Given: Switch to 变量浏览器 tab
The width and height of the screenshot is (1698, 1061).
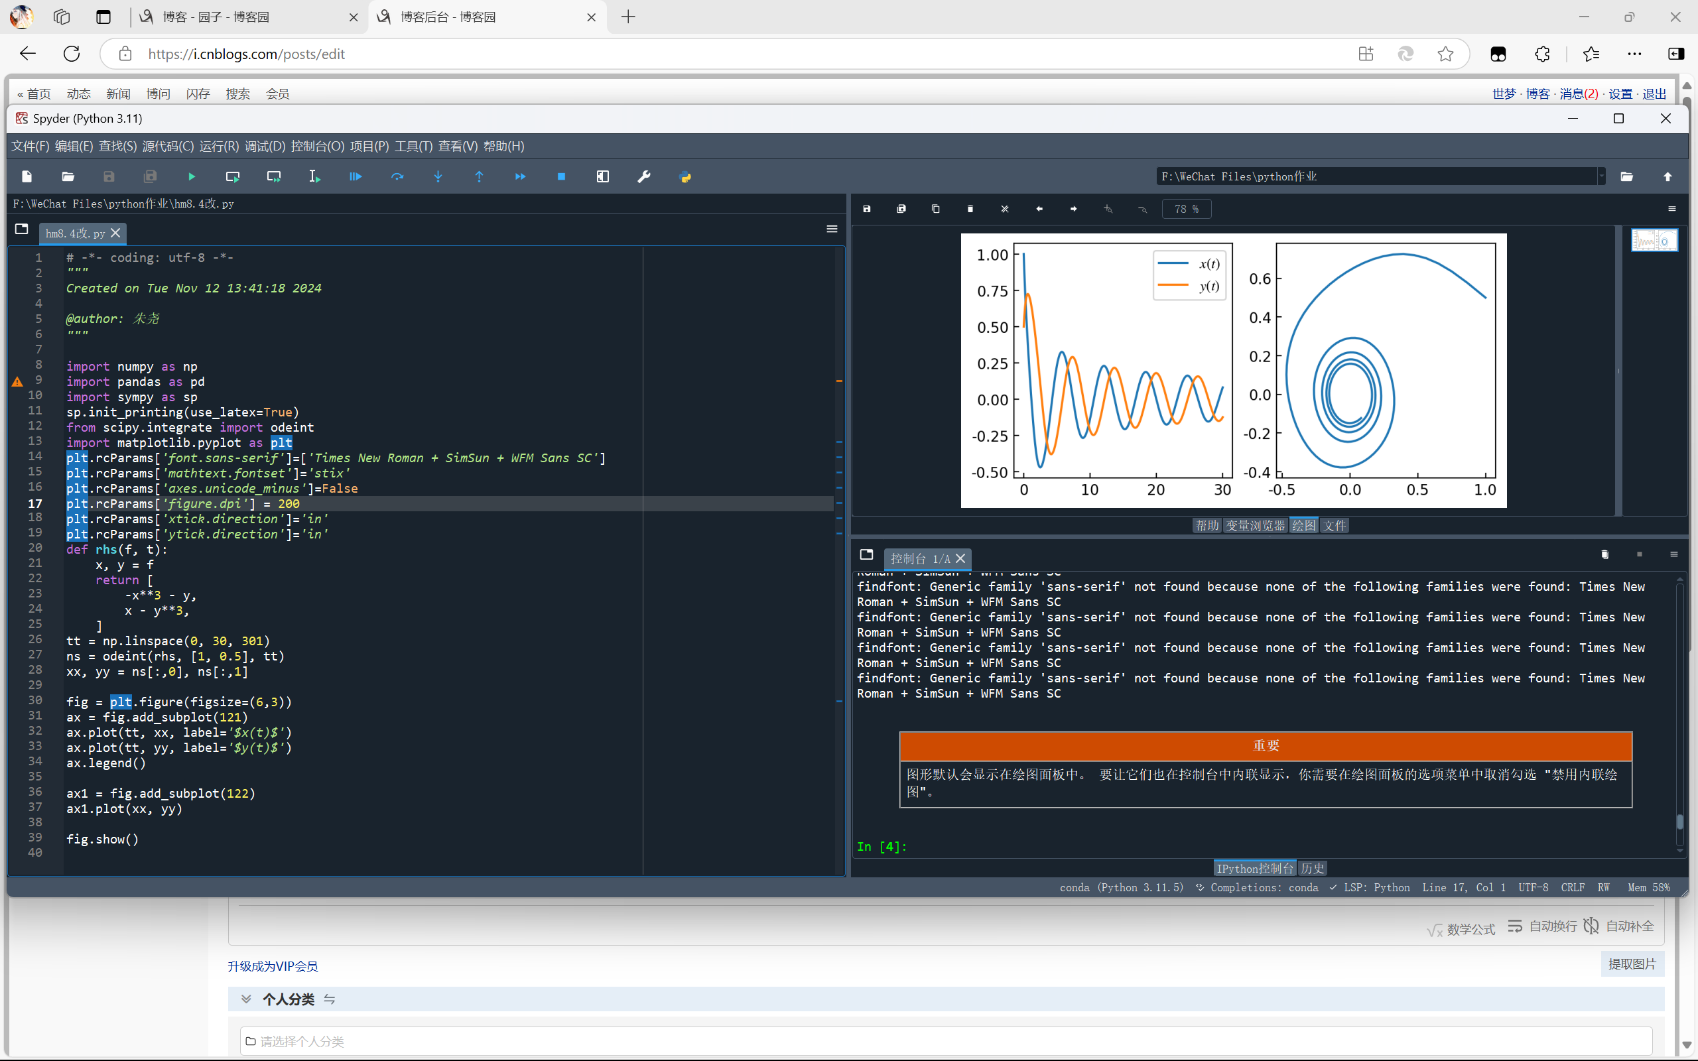Looking at the screenshot, I should point(1254,526).
